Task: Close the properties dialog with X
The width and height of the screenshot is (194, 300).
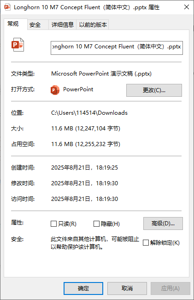Action: click(x=187, y=7)
